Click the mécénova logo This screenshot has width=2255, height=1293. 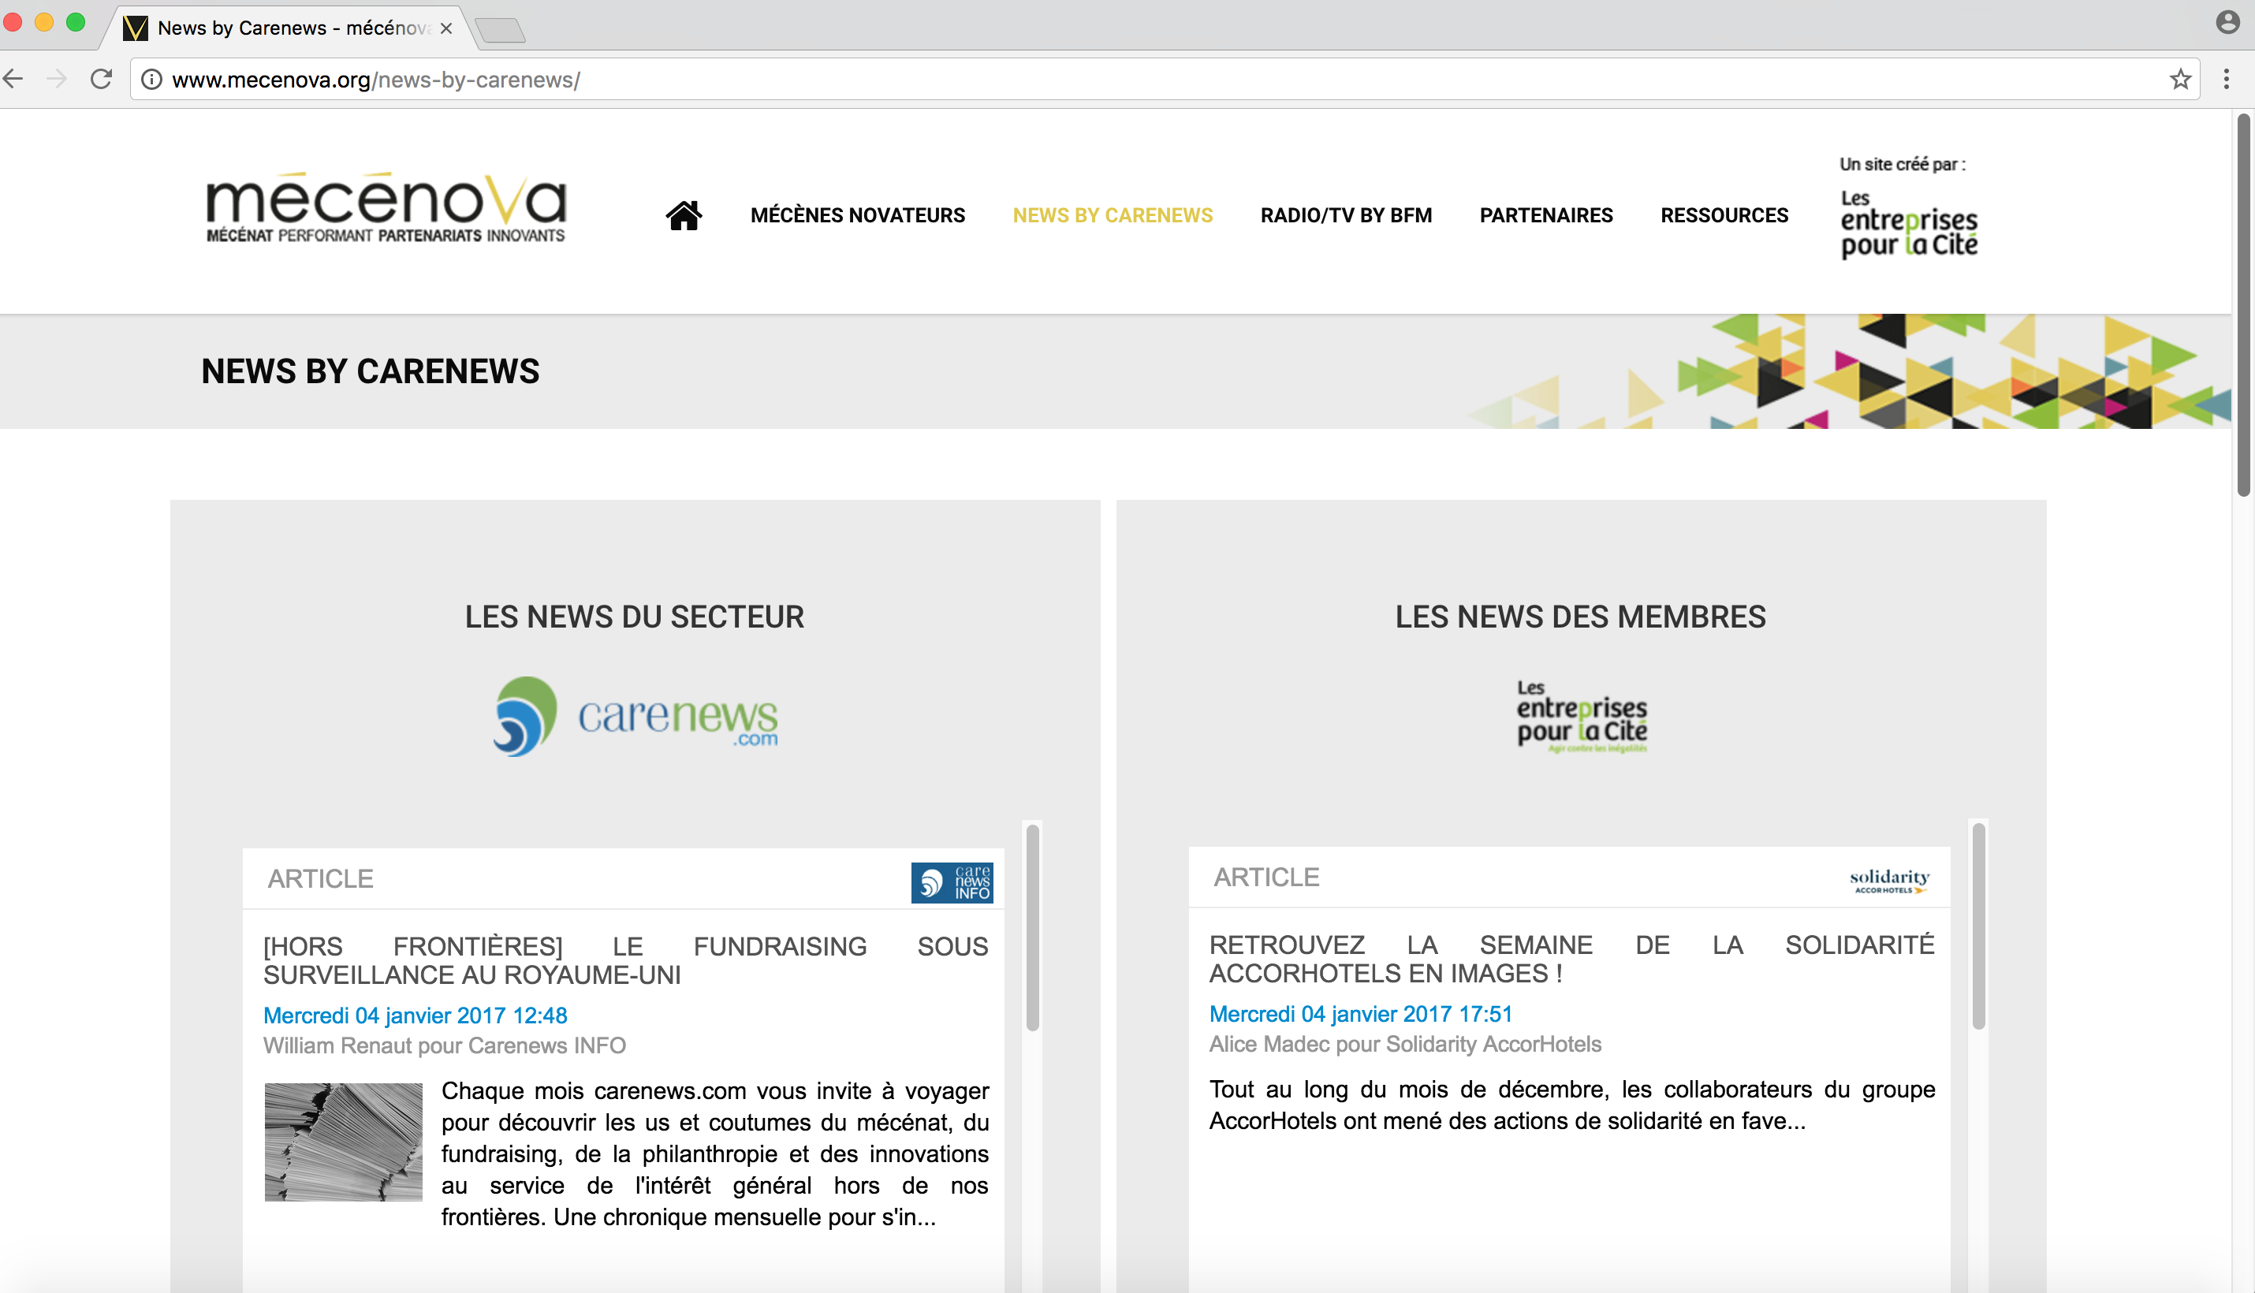click(386, 208)
